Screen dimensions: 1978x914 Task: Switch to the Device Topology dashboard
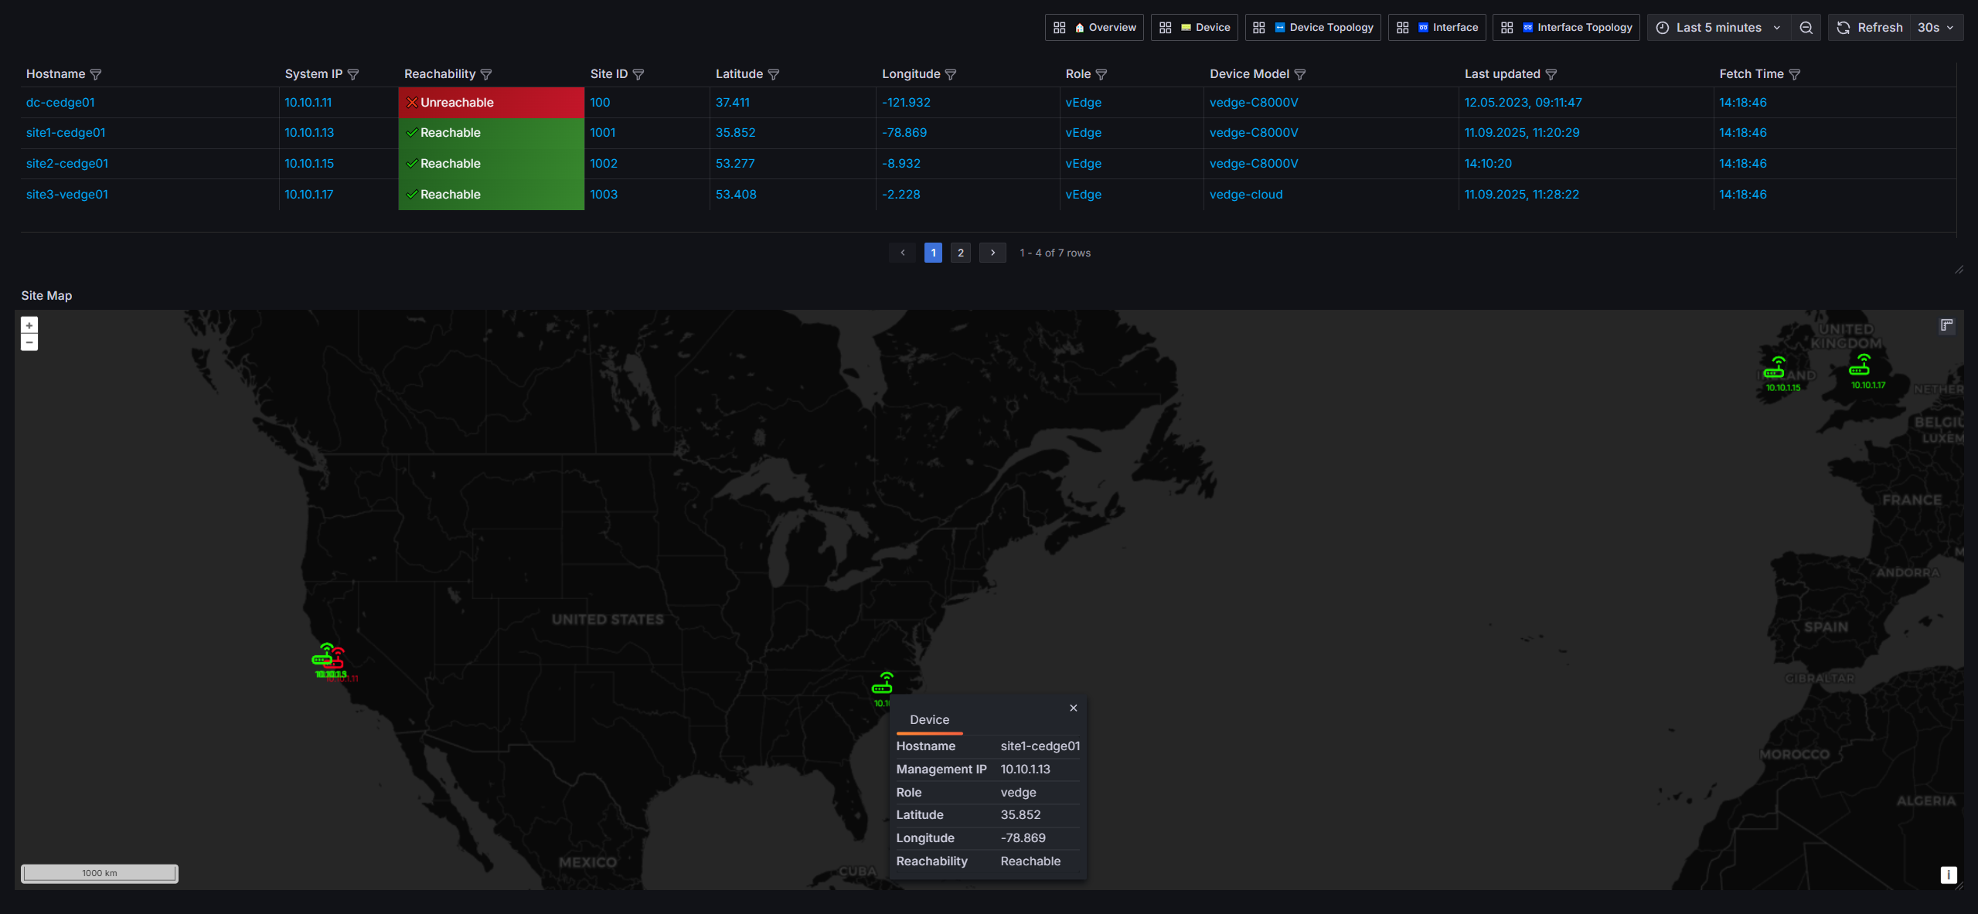click(1313, 27)
